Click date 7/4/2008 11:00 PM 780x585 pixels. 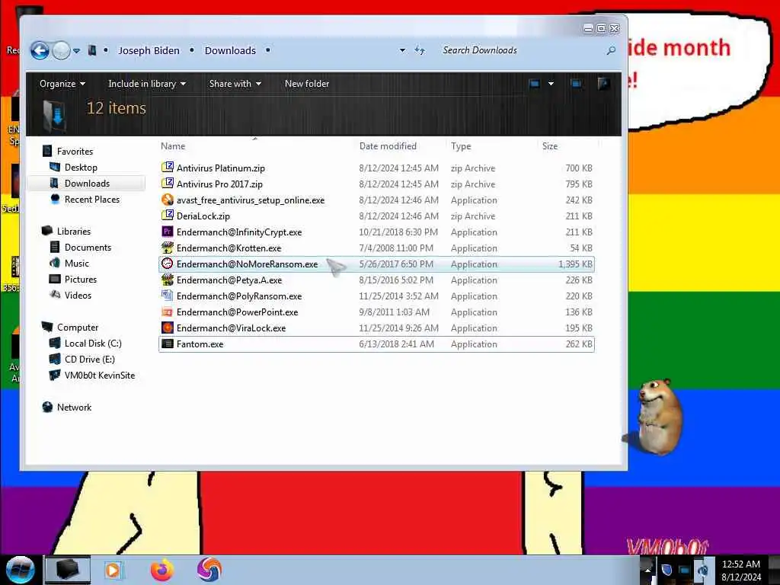(x=396, y=248)
